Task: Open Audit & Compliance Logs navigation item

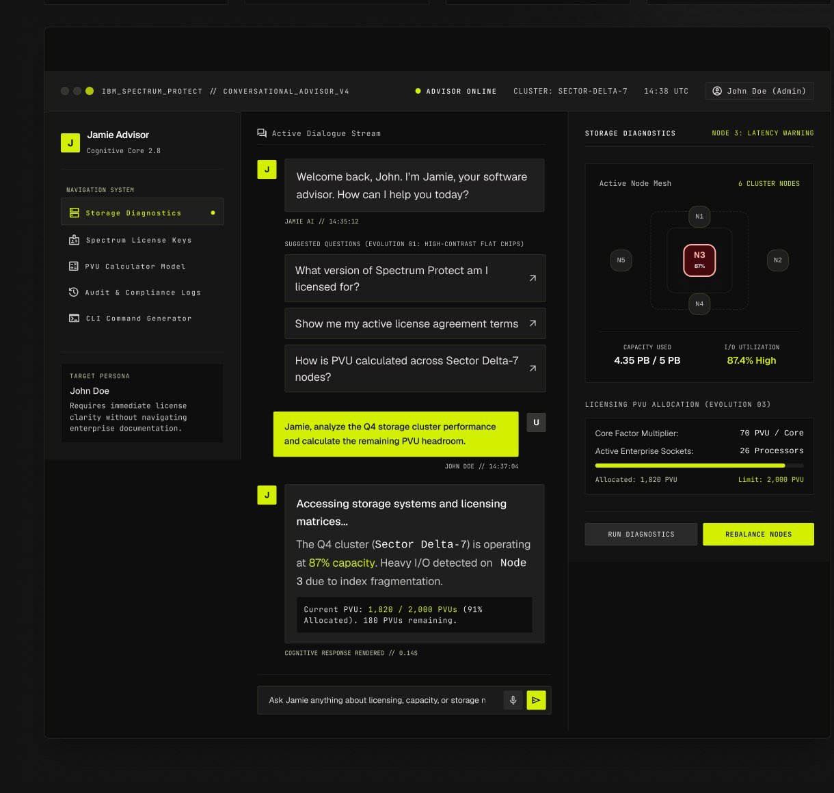Action: tap(142, 292)
